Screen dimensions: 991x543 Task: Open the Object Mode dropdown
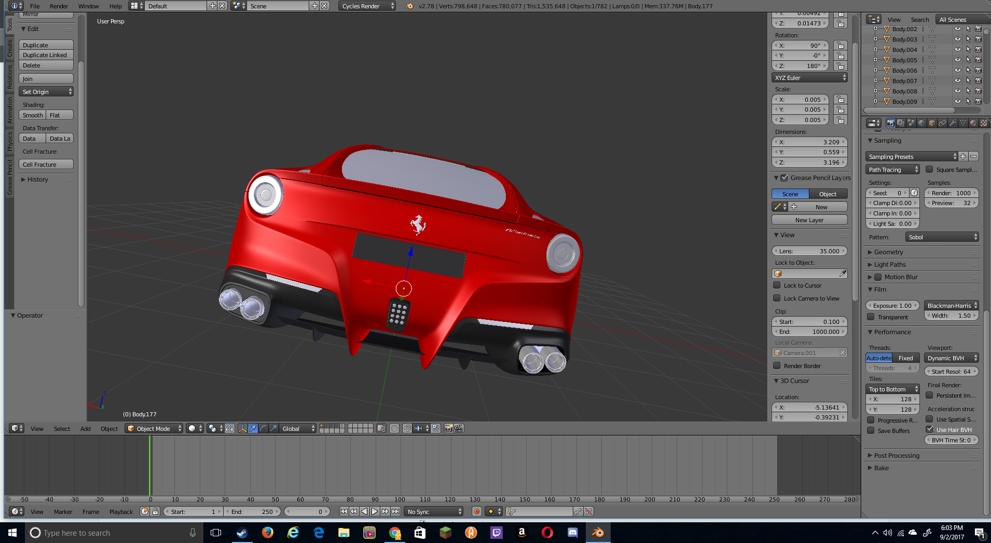click(154, 428)
